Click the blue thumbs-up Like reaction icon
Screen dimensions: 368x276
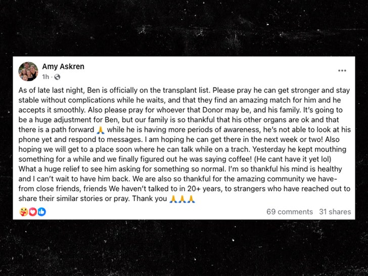coord(41,211)
